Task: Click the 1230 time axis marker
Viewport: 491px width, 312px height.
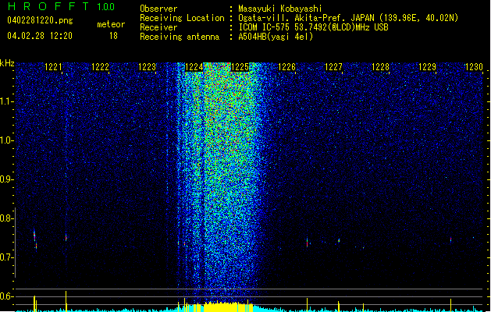Action: 474,67
